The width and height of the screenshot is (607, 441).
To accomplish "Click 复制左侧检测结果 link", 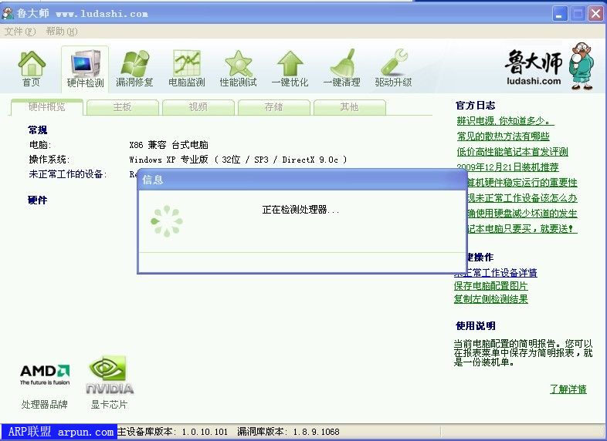I will [x=490, y=299].
